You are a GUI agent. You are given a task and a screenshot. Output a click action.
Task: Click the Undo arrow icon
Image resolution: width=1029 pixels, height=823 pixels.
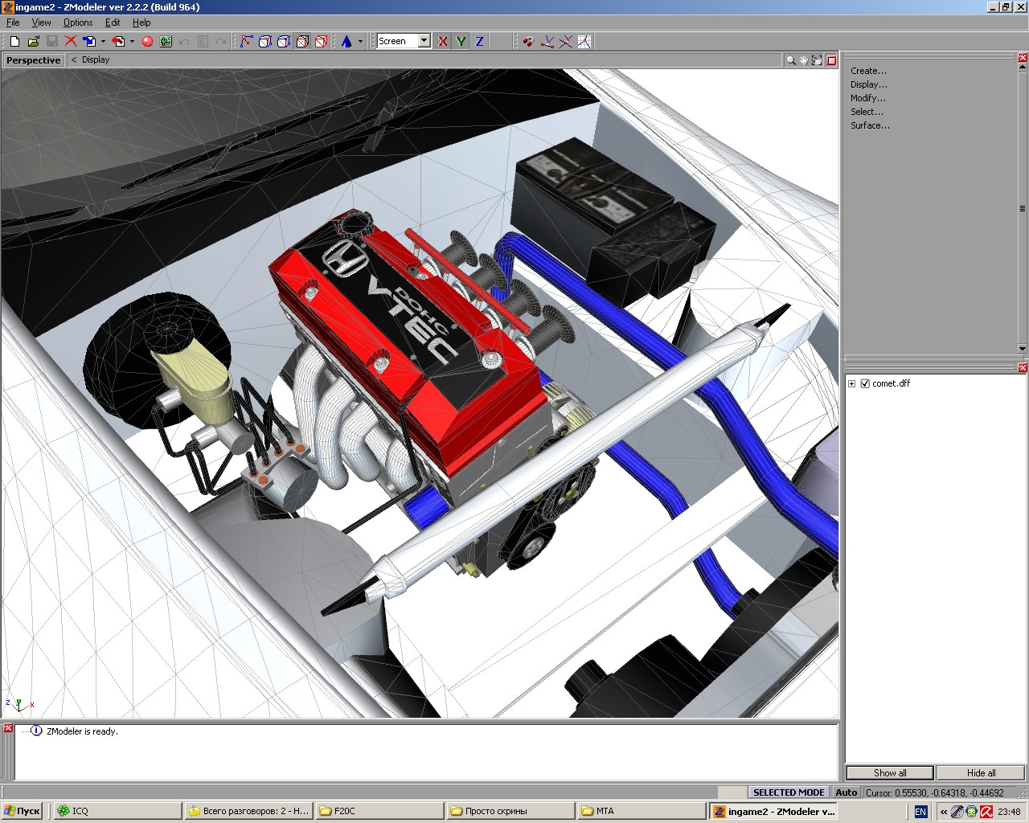pyautogui.click(x=184, y=41)
